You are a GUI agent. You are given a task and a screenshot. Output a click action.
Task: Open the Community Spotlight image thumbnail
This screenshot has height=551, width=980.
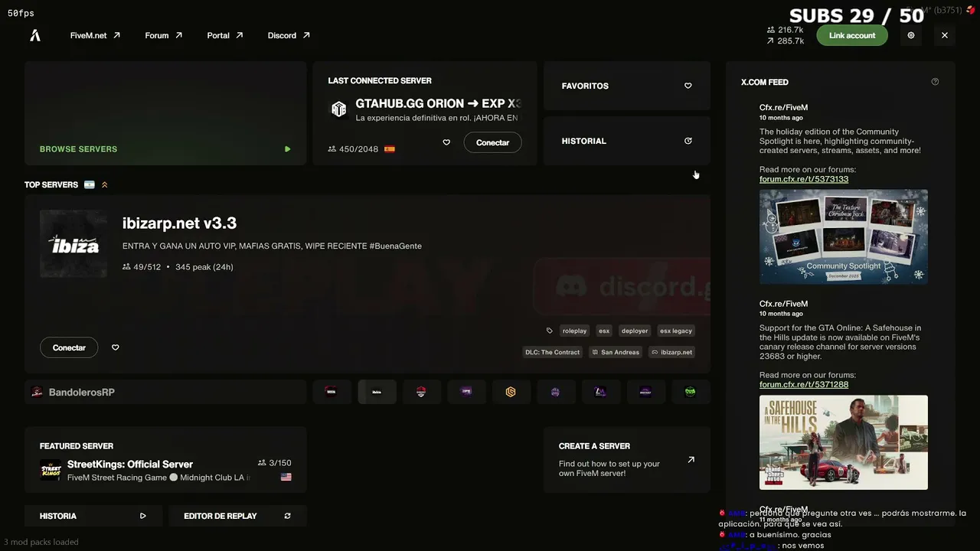pos(844,237)
